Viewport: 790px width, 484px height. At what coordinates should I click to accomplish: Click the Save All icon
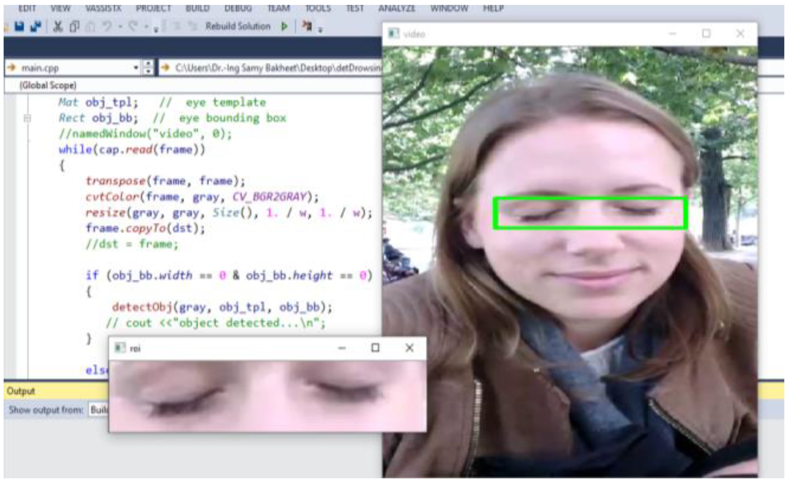35,26
